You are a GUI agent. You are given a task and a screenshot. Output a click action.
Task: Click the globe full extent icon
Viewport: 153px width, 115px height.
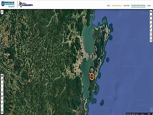point(2,76)
